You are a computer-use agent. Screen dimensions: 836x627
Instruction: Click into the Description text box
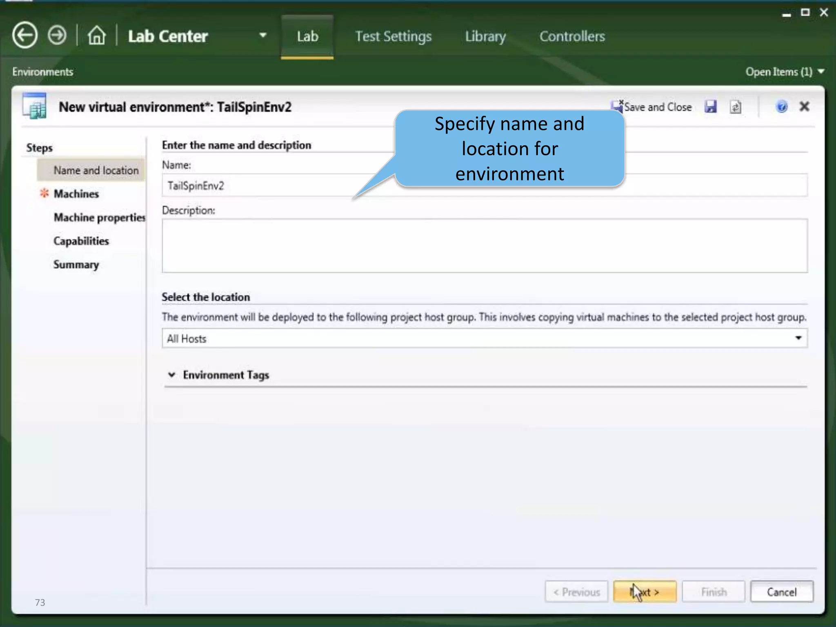tap(484, 246)
